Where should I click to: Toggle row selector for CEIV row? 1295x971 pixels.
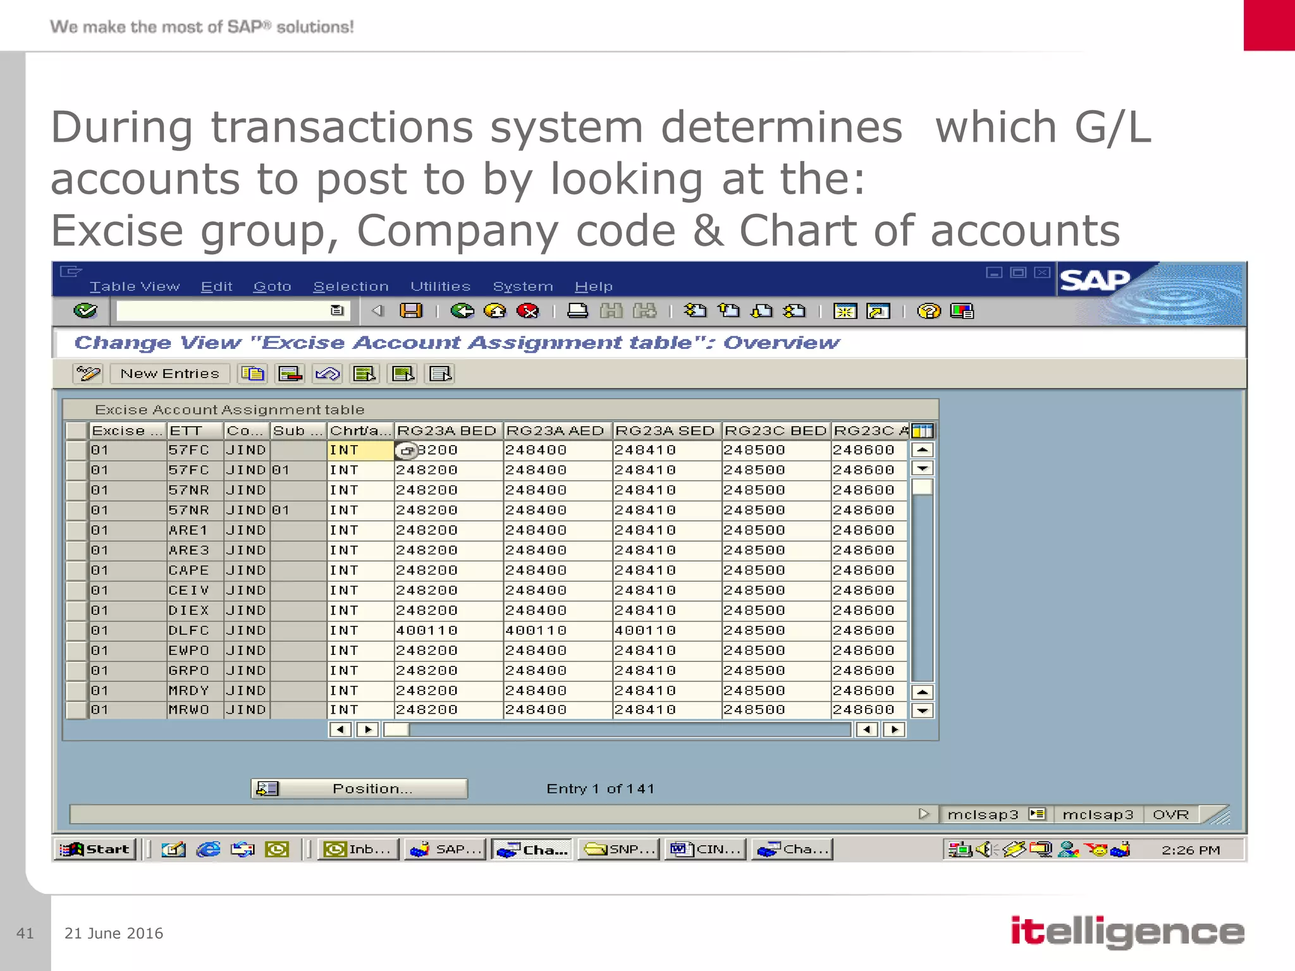77,590
